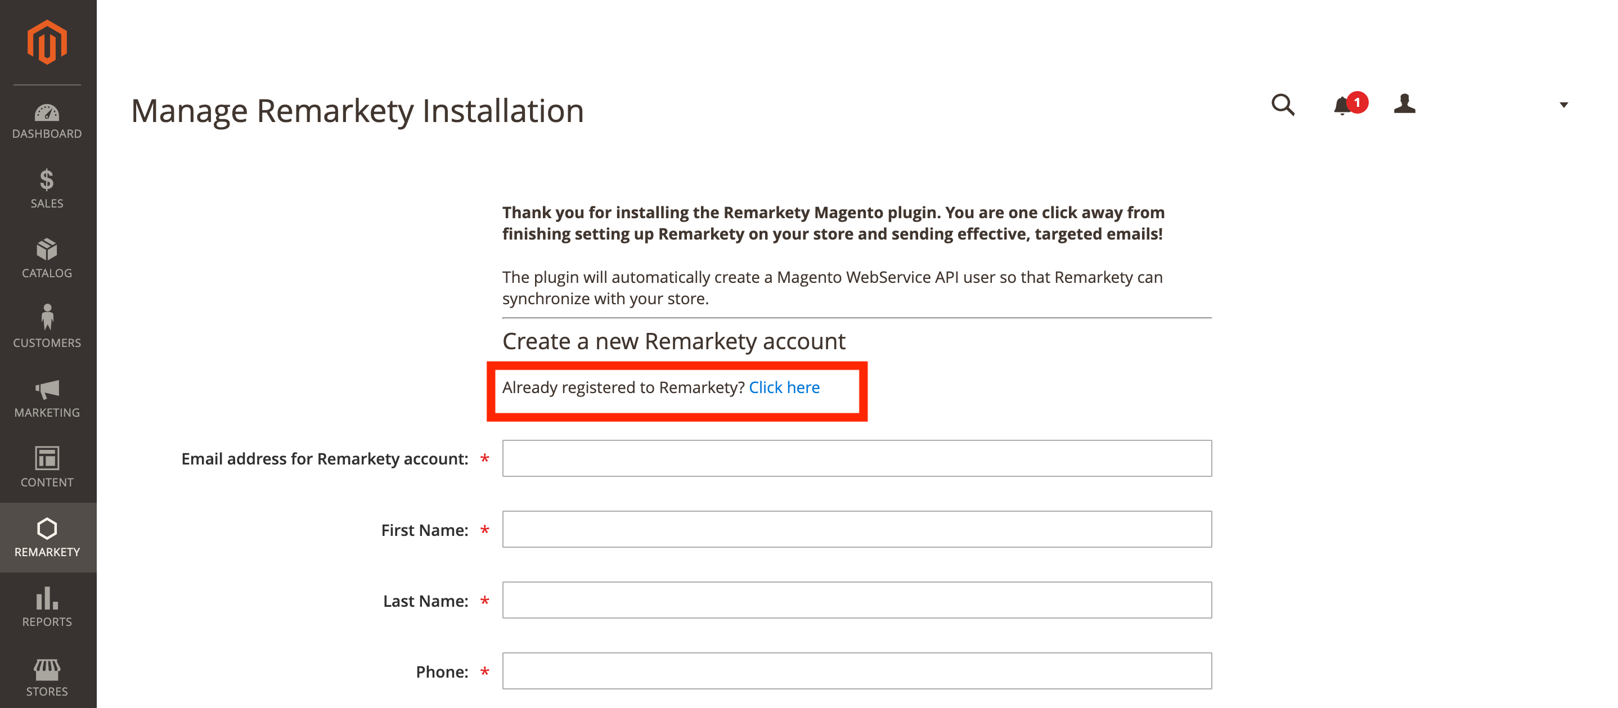
Task: Expand the admin account dropdown arrow
Action: tap(1563, 105)
